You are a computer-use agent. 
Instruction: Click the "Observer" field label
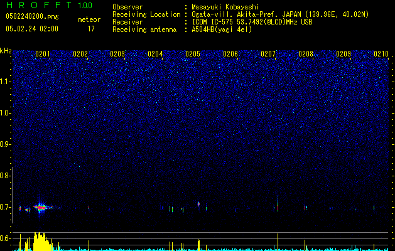coord(127,7)
